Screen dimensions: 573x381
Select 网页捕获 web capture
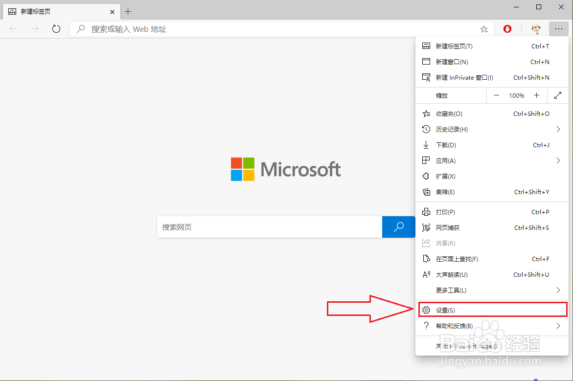[492, 227]
